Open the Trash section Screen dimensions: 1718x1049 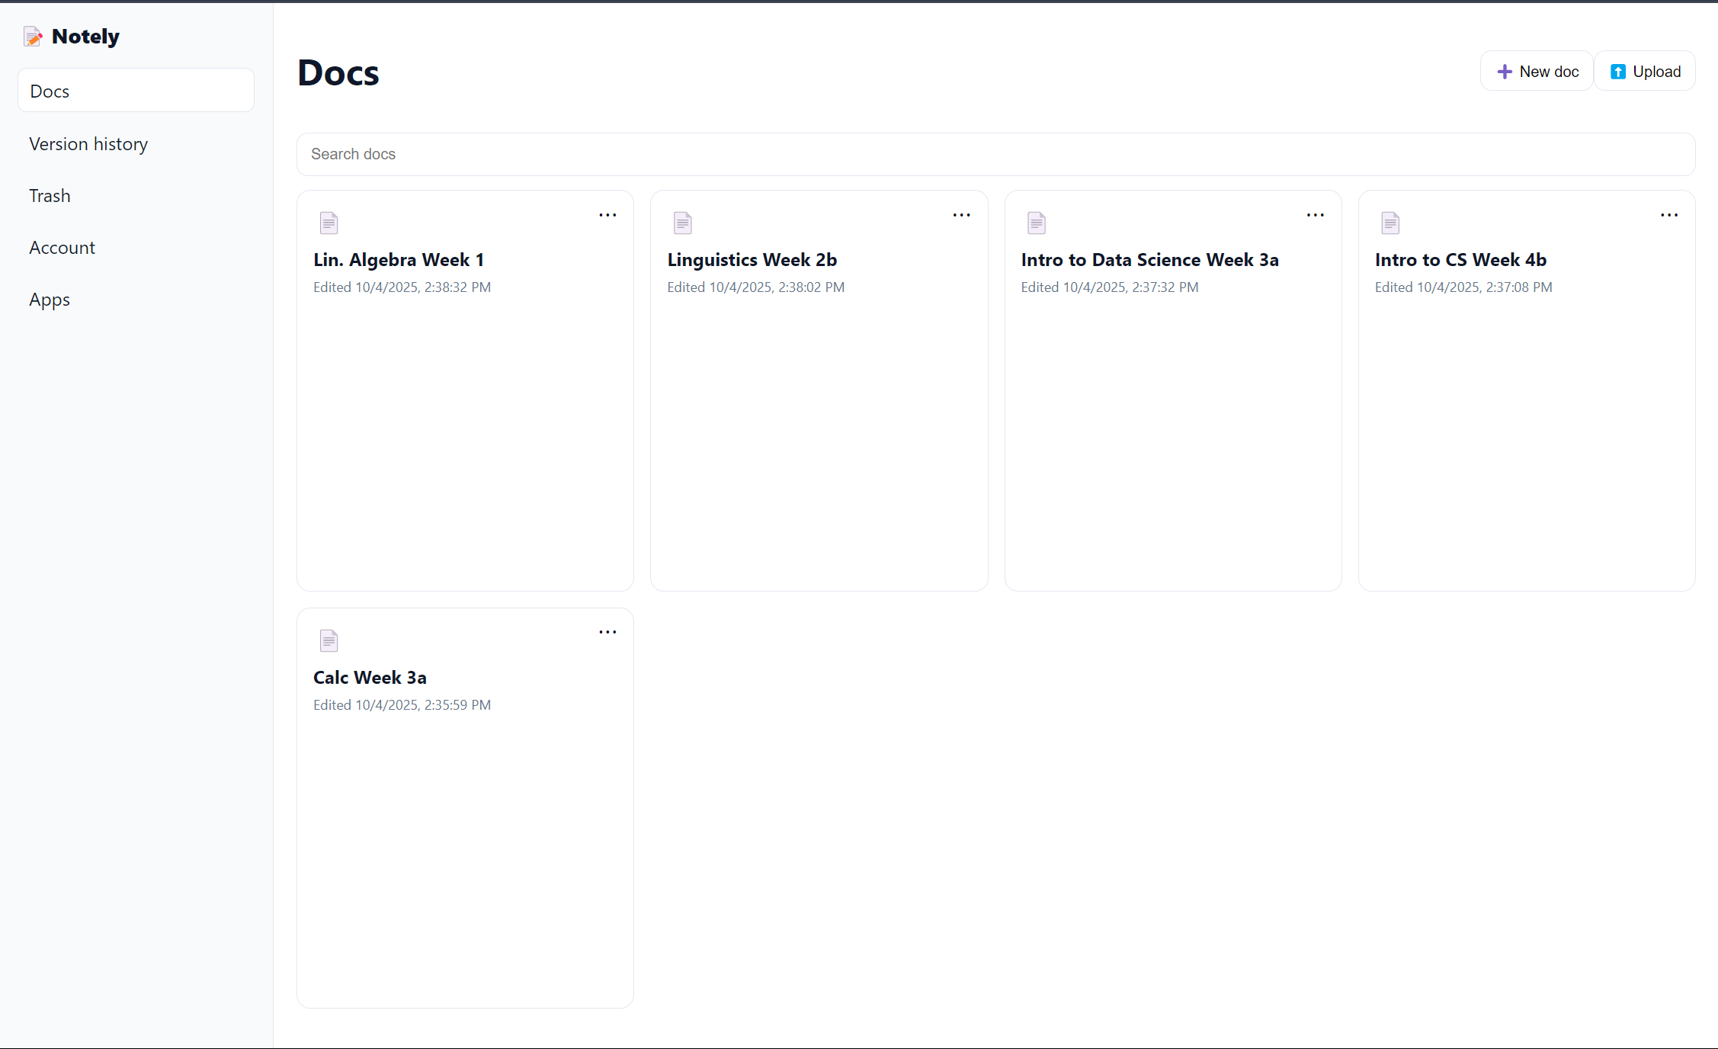[50, 196]
